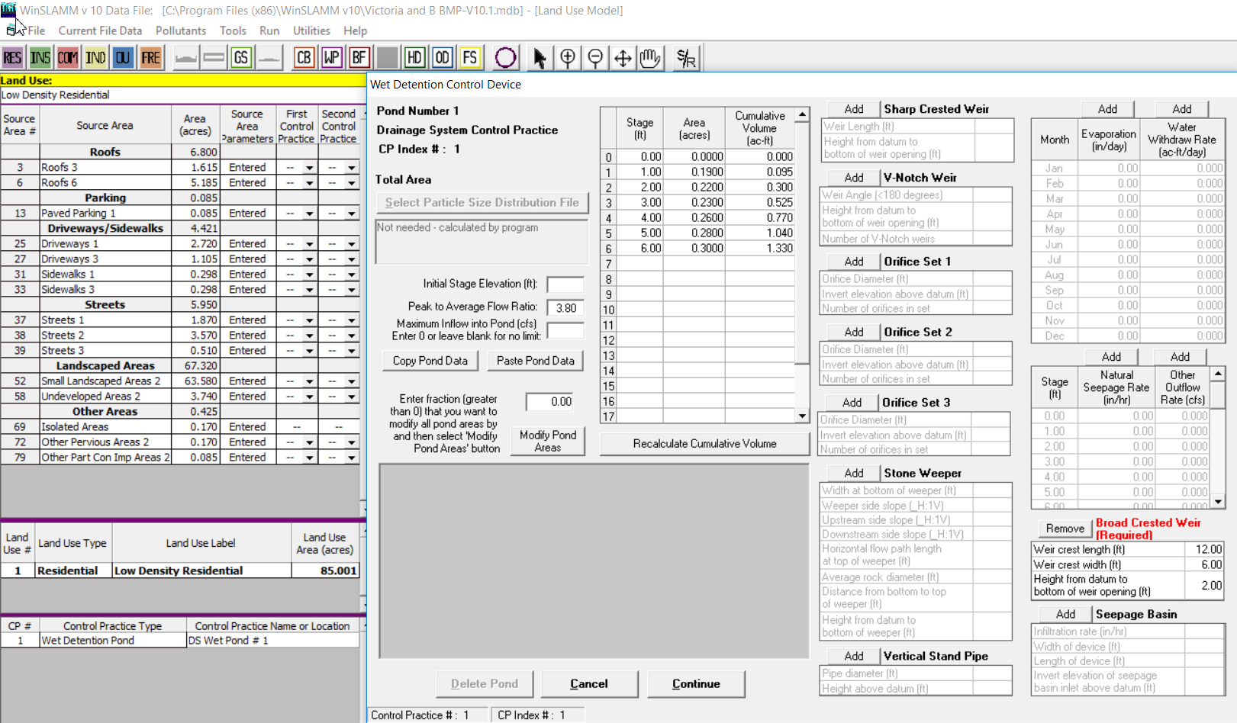Screen dimensions: 1237x723
Task: Select the FRE freeway land use tool
Action: (x=151, y=57)
